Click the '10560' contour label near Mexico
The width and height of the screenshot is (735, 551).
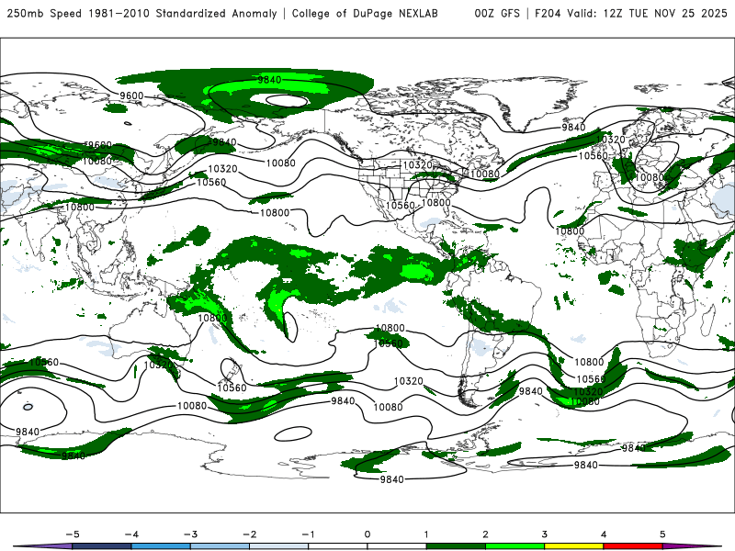coord(401,205)
